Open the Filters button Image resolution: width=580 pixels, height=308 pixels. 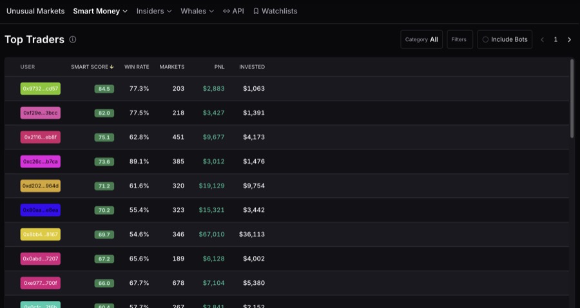pyautogui.click(x=459, y=39)
